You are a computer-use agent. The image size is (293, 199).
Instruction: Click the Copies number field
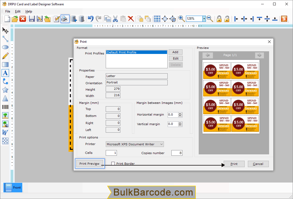177,153
